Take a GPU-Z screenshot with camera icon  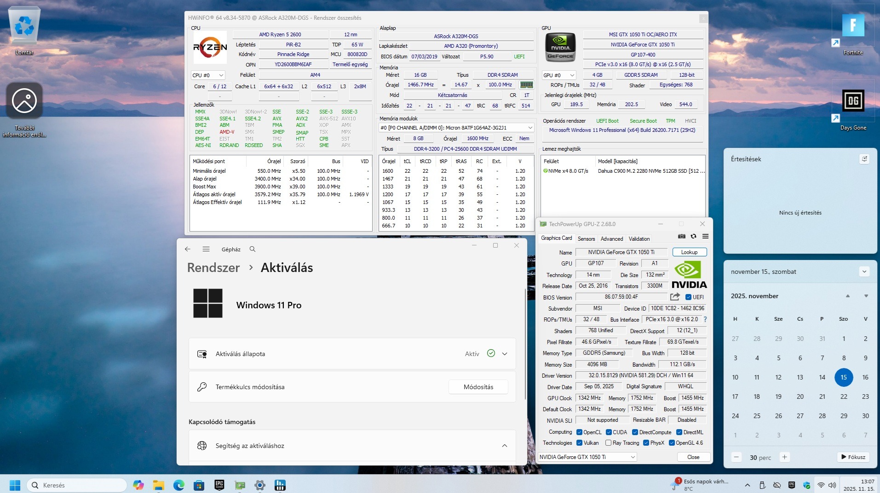pos(682,236)
